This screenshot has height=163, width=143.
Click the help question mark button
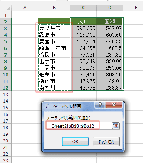tap(100, 105)
